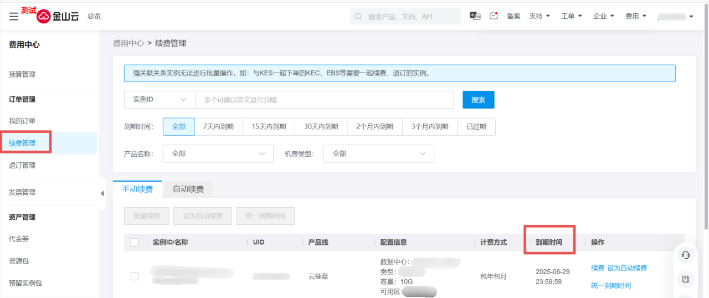This screenshot has height=298, width=709.
Task: Click the Kingsoft Cloud logo
Action: (x=58, y=17)
